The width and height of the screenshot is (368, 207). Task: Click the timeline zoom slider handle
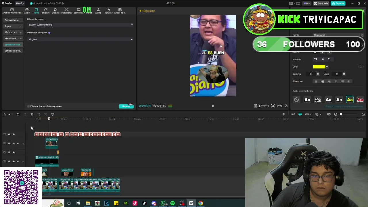click(x=341, y=114)
